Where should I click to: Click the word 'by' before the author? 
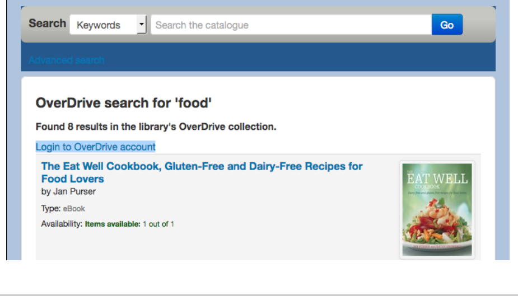pos(46,191)
